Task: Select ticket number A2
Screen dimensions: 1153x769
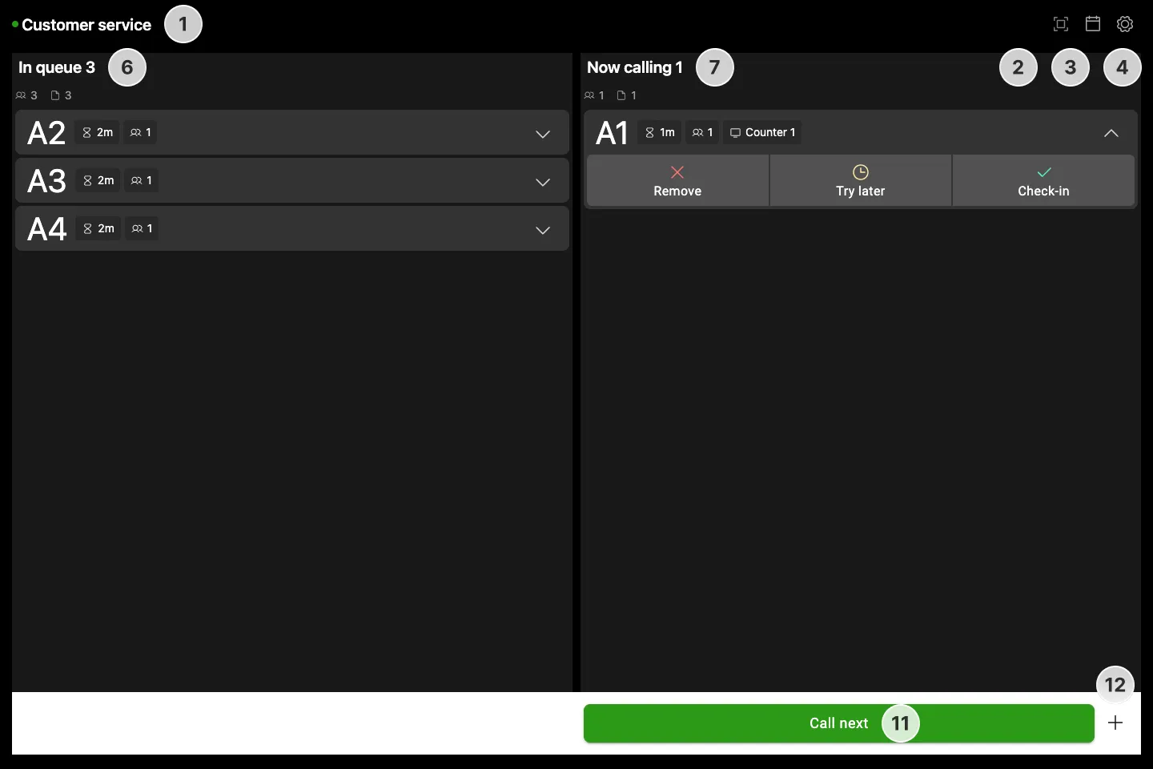Action: [x=46, y=133]
